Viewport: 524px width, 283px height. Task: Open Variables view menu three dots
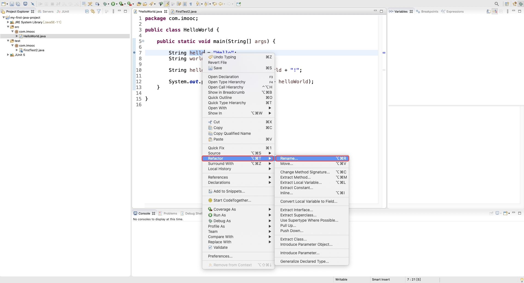(x=508, y=11)
